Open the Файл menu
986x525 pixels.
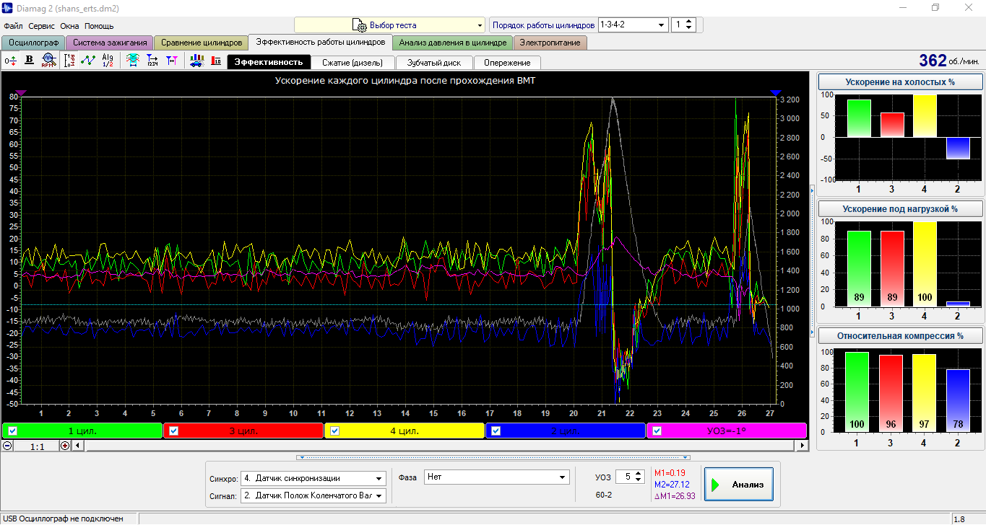pos(13,26)
